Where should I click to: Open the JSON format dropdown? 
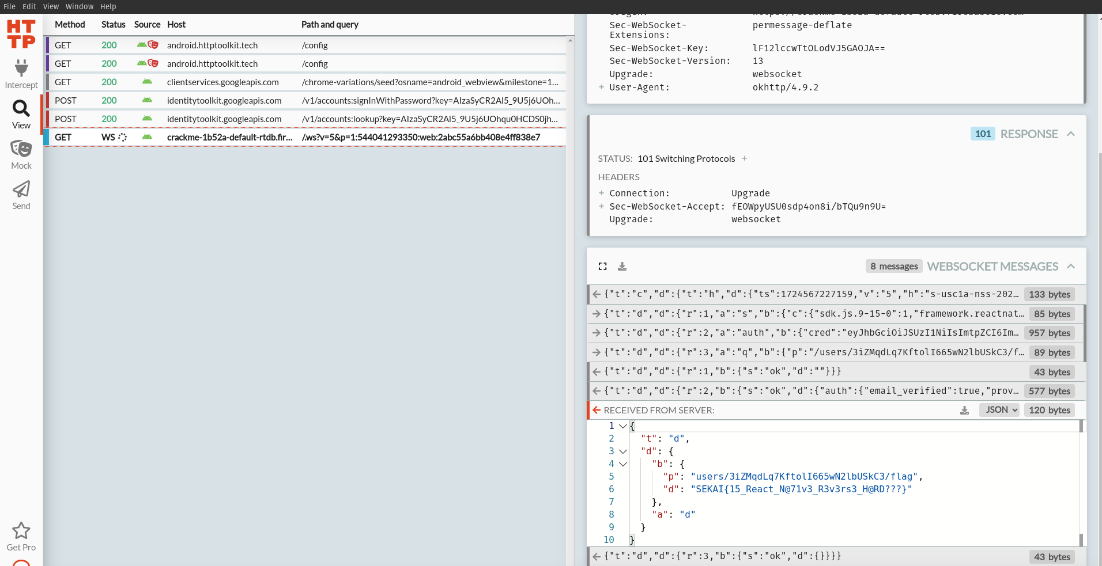[x=999, y=409]
